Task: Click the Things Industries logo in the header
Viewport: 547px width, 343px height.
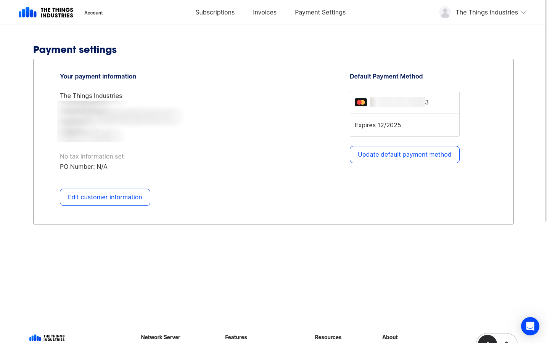Action: tap(46, 12)
